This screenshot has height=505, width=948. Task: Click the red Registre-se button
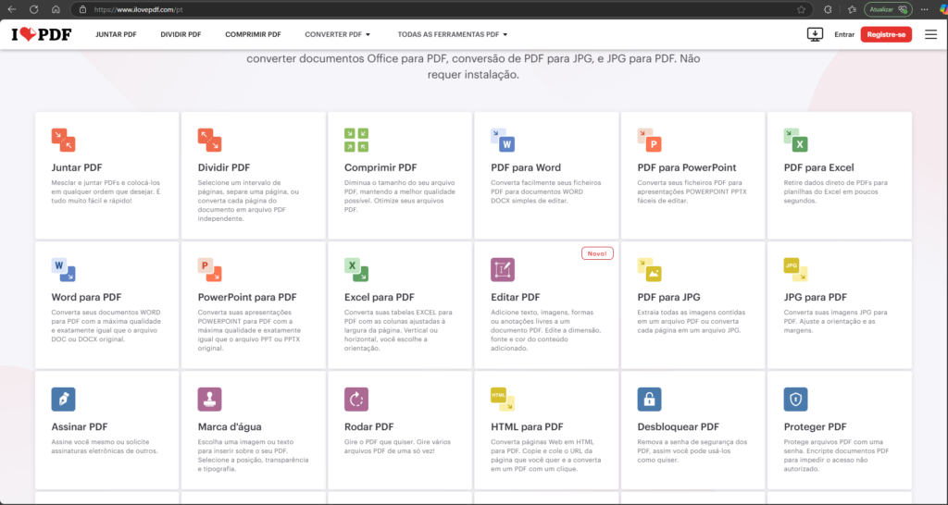(x=886, y=34)
